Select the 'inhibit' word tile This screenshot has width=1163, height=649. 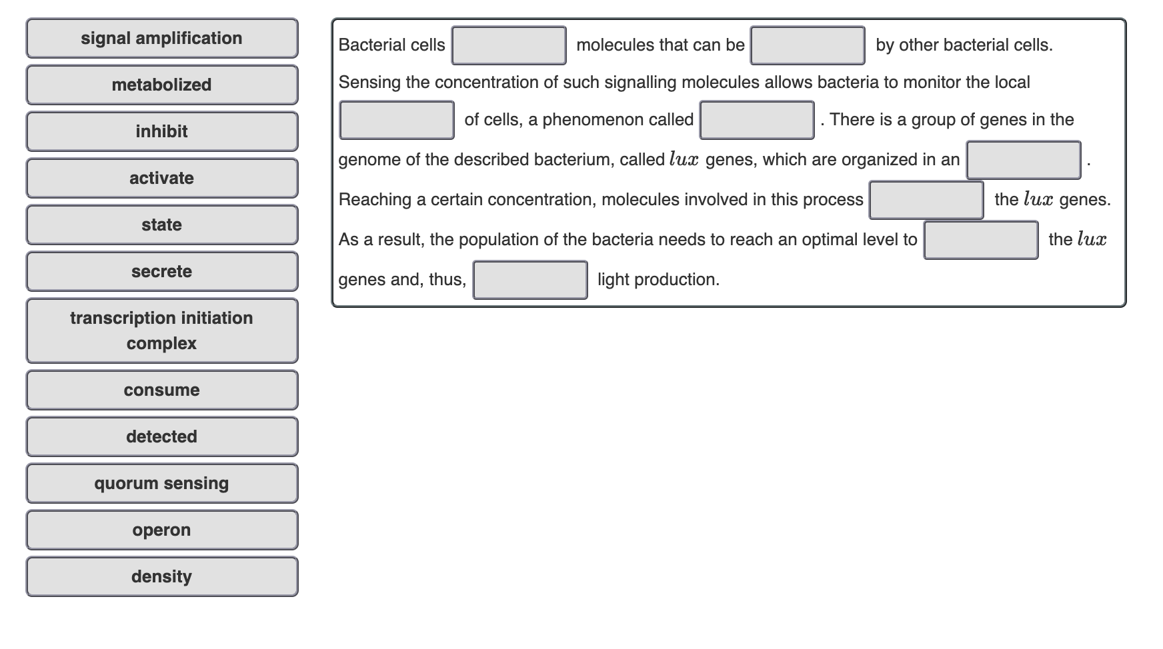(161, 131)
